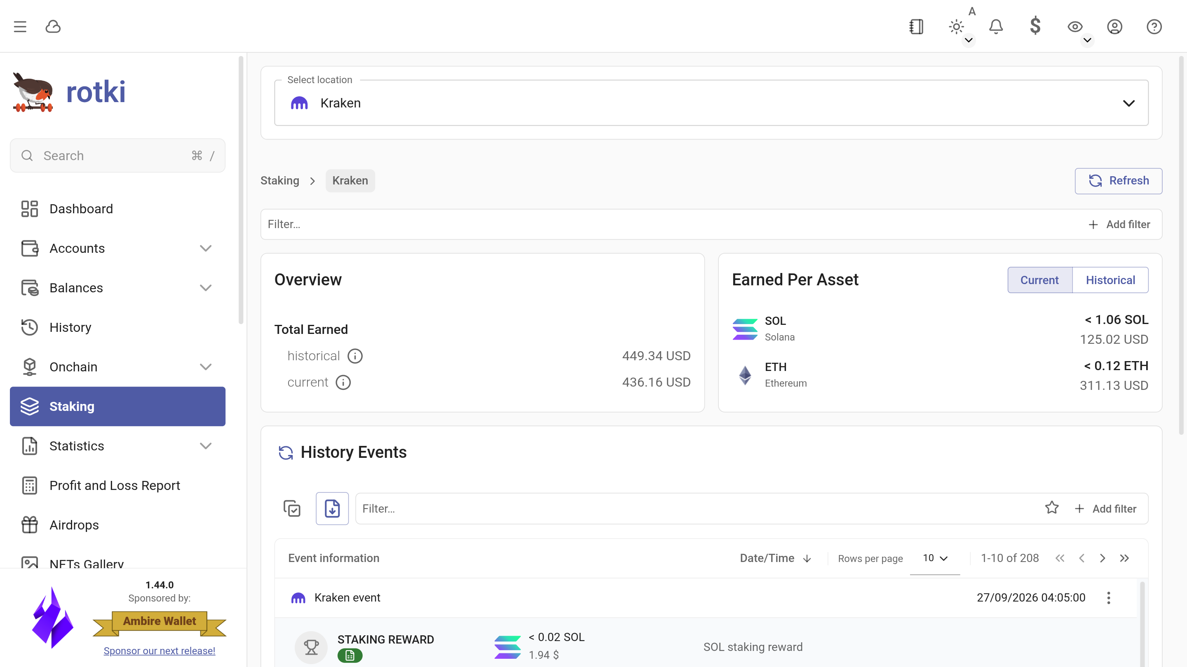Sort by Date/Time column
The width and height of the screenshot is (1187, 667).
click(776, 558)
